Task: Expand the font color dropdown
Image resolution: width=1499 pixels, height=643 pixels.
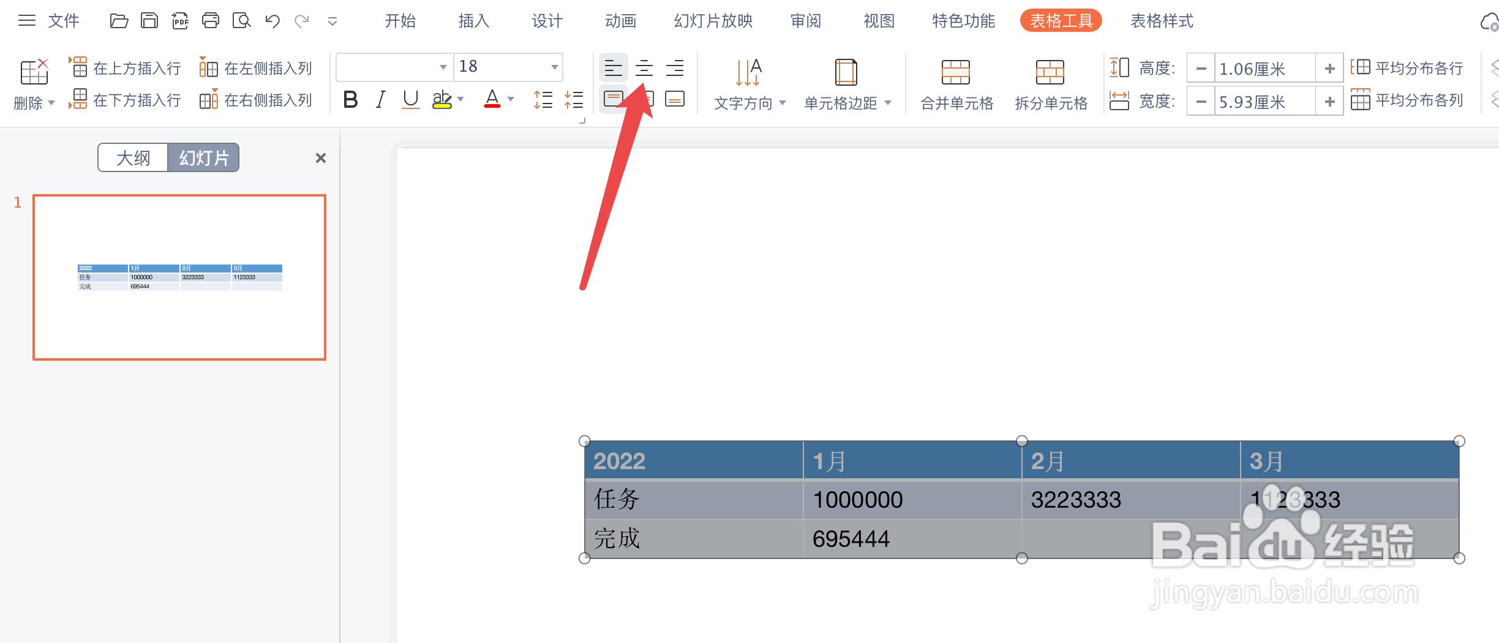Action: tap(511, 99)
